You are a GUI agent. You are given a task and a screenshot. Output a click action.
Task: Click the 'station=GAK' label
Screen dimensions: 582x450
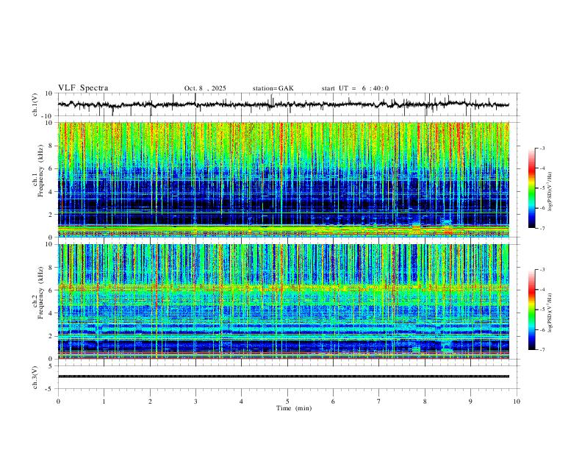click(x=273, y=88)
